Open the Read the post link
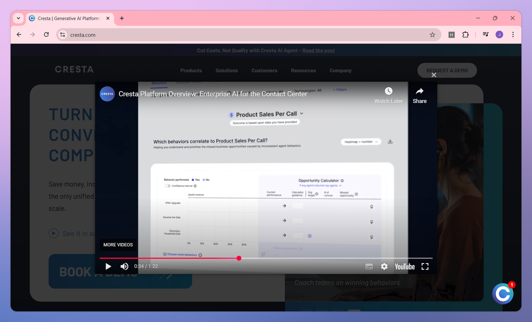The image size is (532, 322). coord(318,50)
